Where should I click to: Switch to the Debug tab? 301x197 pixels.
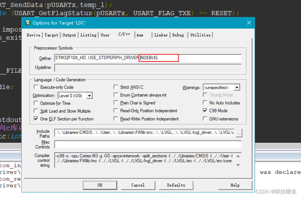pyautogui.click(x=178, y=35)
